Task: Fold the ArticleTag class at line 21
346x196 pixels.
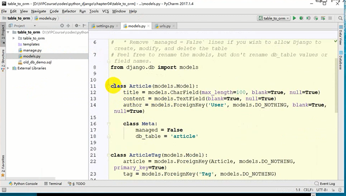Action: pos(109,155)
